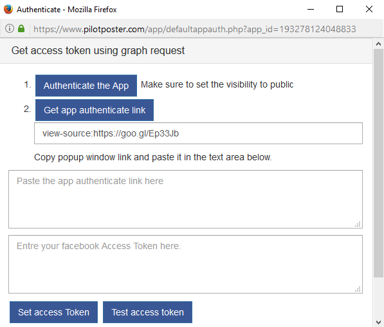Click the Test access token button
The width and height of the screenshot is (384, 327).
147,312
